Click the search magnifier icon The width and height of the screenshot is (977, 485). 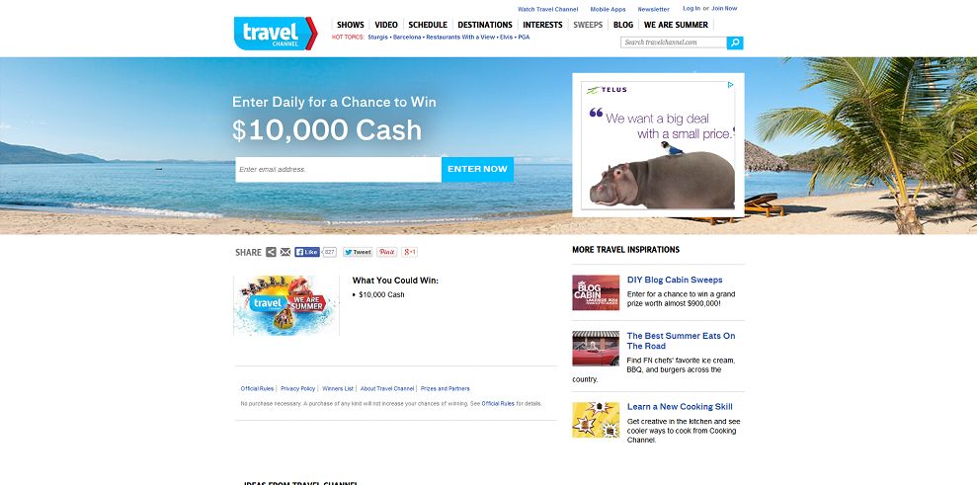point(735,42)
